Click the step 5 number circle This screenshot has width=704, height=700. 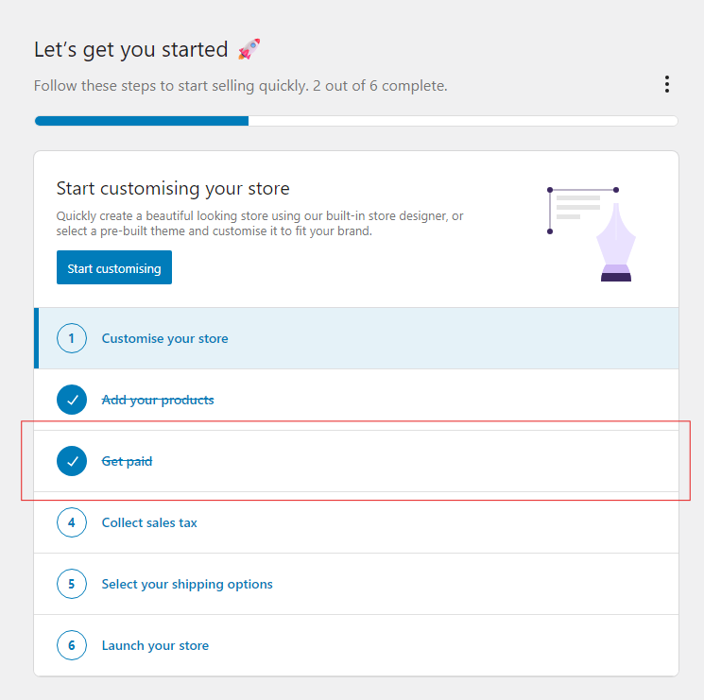point(72,584)
